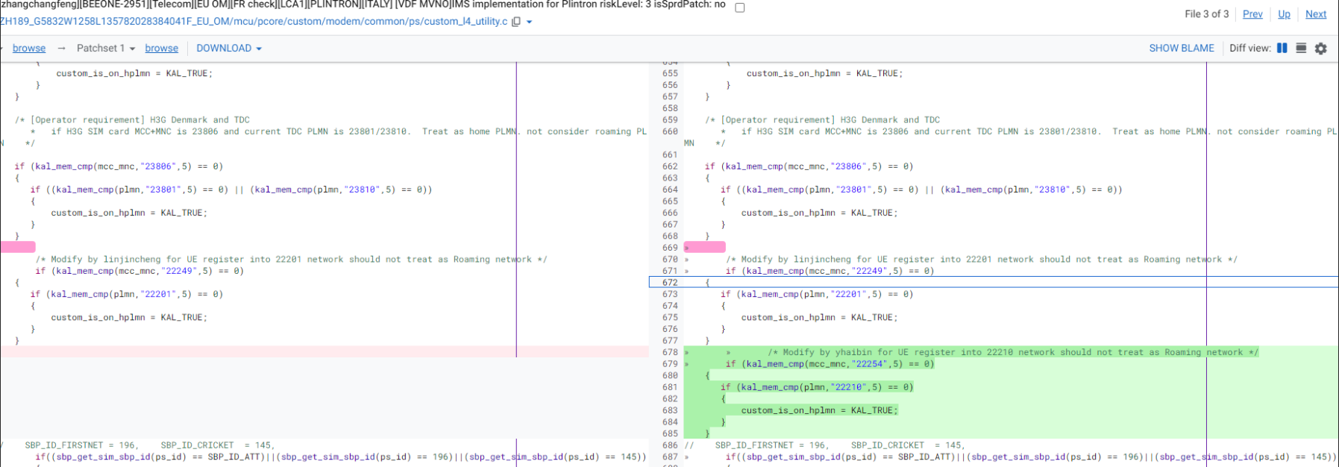Switch to unified diff view icon

pyautogui.click(x=1301, y=48)
